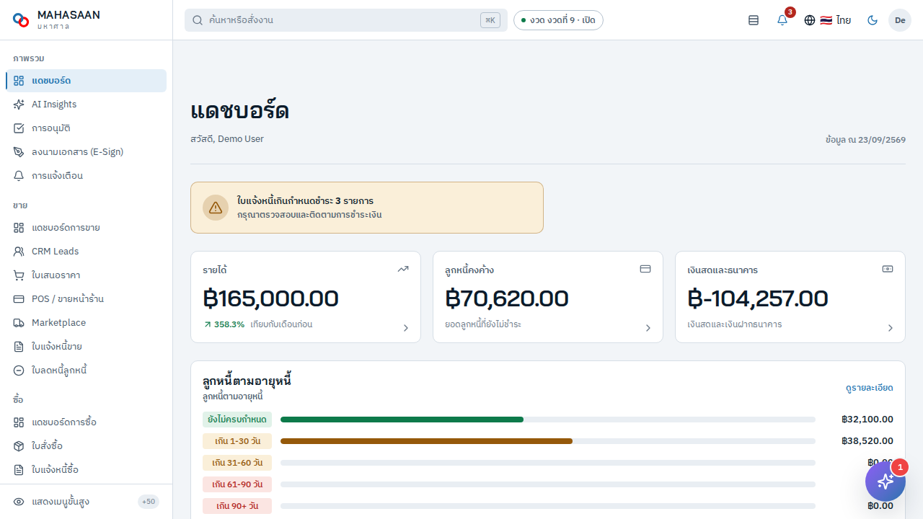Open the De user avatar menu
The height and width of the screenshot is (519, 923).
[x=900, y=20]
